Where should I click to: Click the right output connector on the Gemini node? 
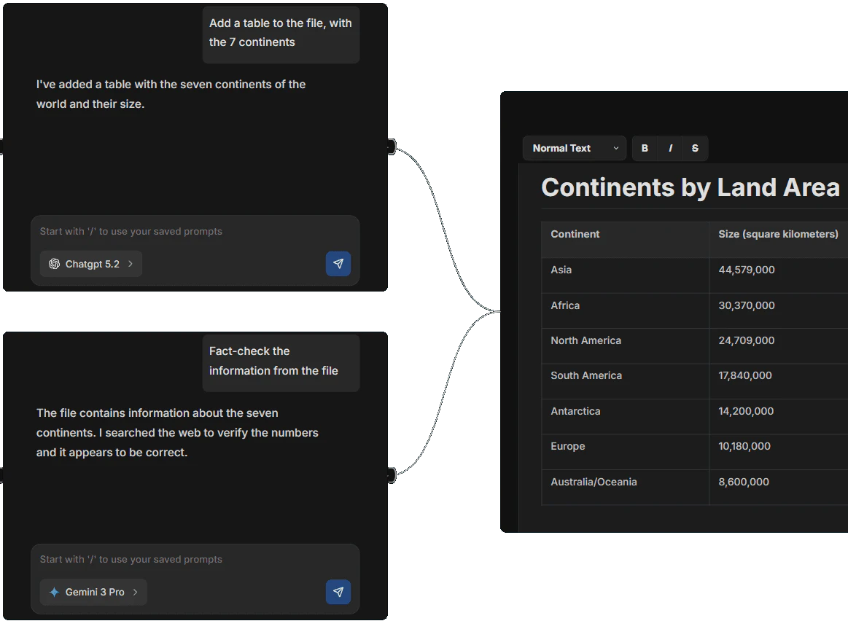pyautogui.click(x=392, y=474)
